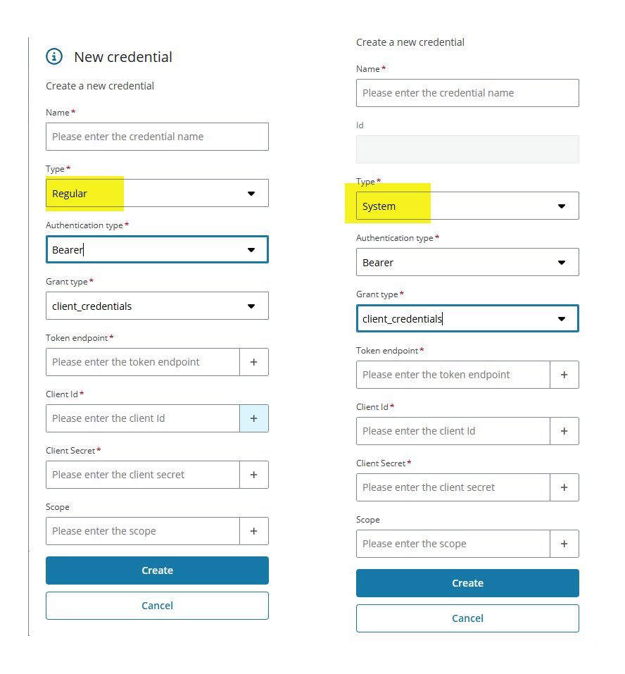Click plus button beside Scope in System form
The width and height of the screenshot is (625, 674).
click(x=564, y=544)
